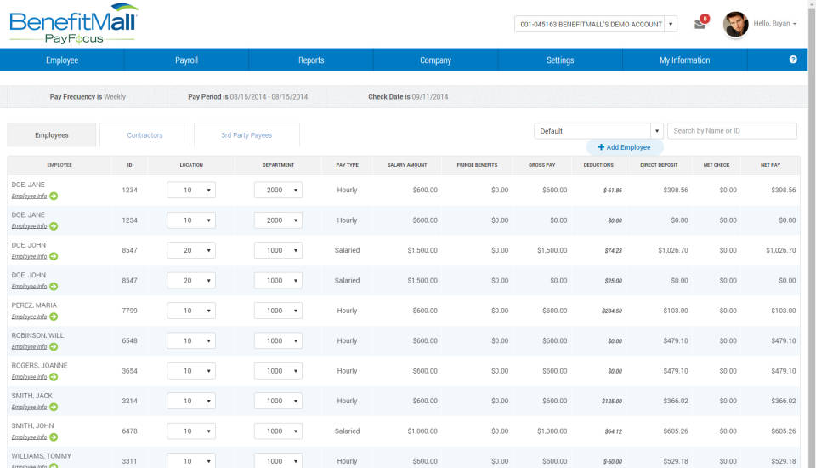The width and height of the screenshot is (816, 468).
Task: Open location dropdown for Perez, Maria
Action: point(191,311)
